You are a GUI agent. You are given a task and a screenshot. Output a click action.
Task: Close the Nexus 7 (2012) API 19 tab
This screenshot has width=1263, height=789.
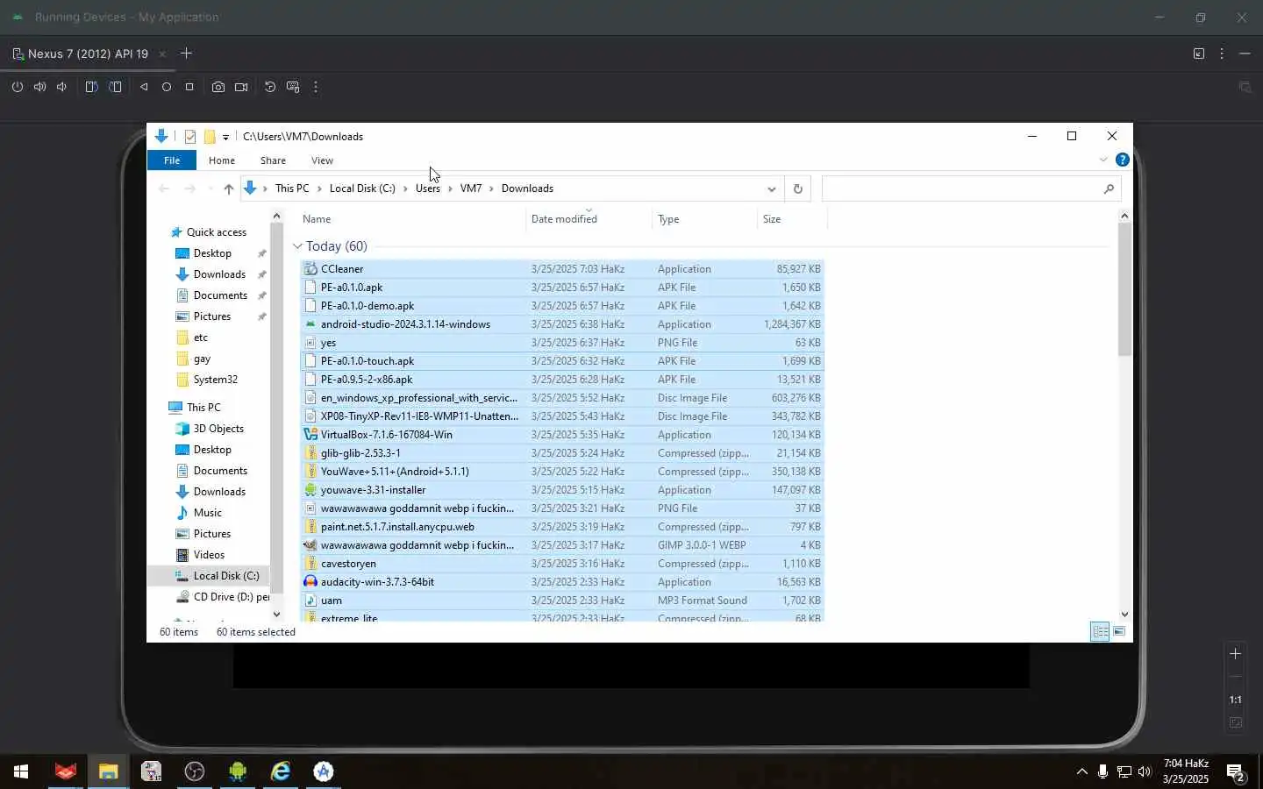tap(162, 53)
